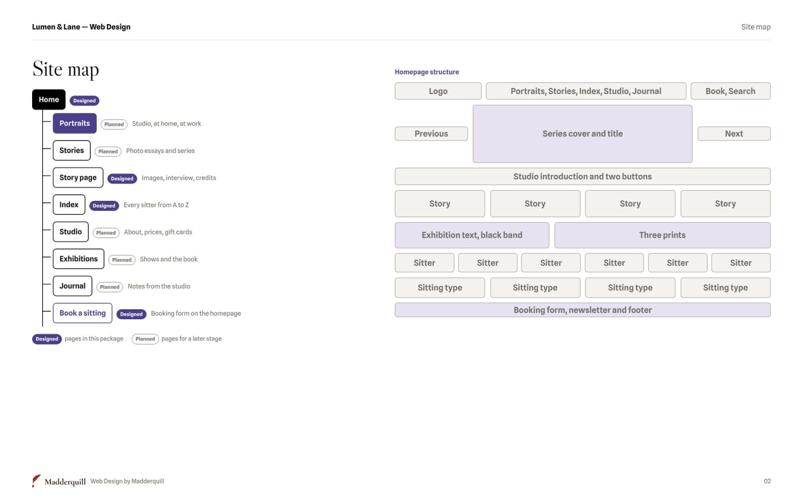This screenshot has height=502, width=803.
Task: Click the navigation block listing Portraits, Stories, Index
Action: tap(586, 91)
